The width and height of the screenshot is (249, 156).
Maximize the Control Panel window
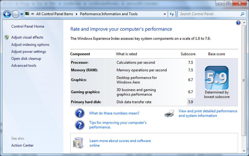[228, 3]
